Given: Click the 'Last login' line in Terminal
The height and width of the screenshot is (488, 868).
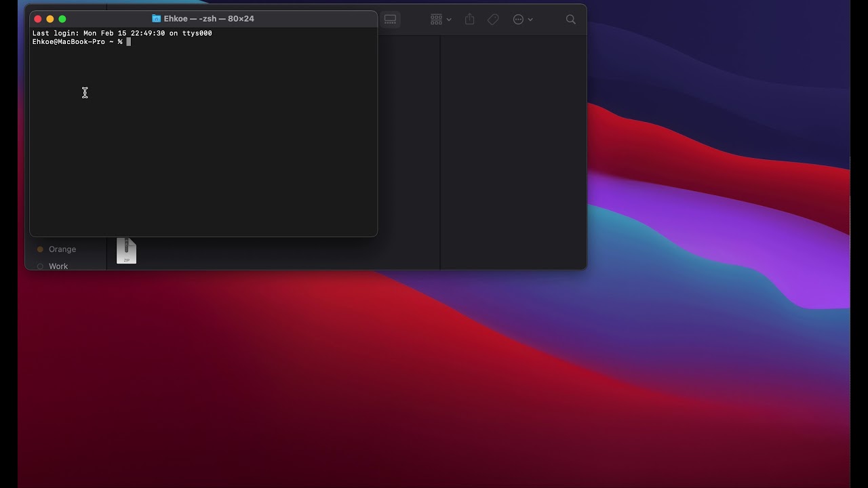Looking at the screenshot, I should point(122,33).
